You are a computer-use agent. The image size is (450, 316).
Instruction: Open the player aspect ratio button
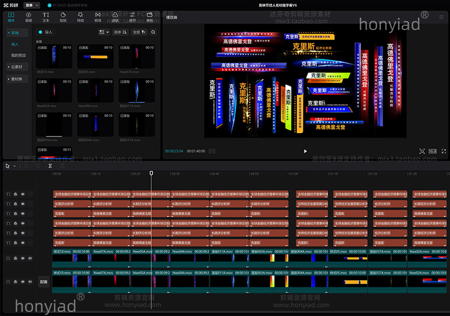[x=433, y=151]
